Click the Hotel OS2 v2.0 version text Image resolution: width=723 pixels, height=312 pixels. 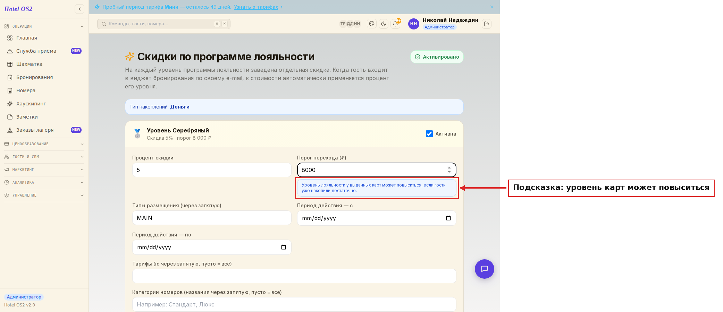click(19, 305)
